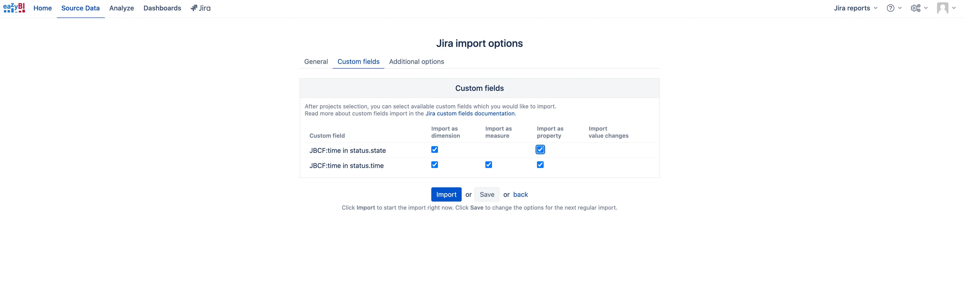The height and width of the screenshot is (299, 965).
Task: Click the Import as measure column header
Action: click(x=498, y=132)
